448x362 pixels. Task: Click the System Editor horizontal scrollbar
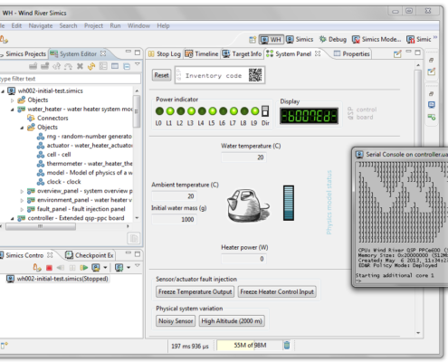[41, 226]
